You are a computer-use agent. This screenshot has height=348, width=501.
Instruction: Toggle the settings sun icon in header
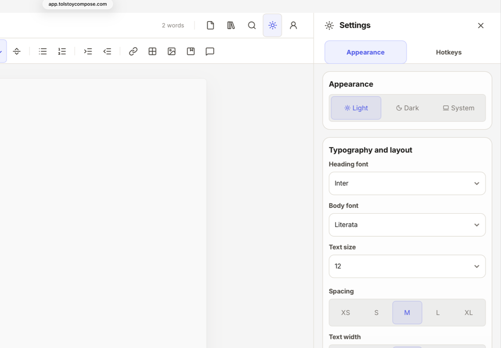coord(272,25)
